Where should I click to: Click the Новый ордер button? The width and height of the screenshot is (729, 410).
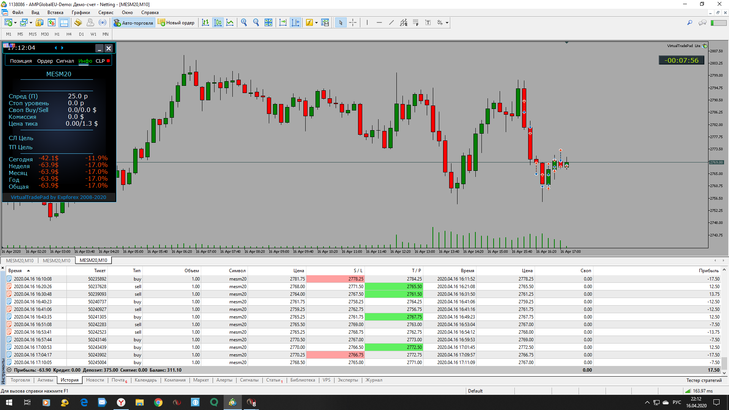coord(176,23)
